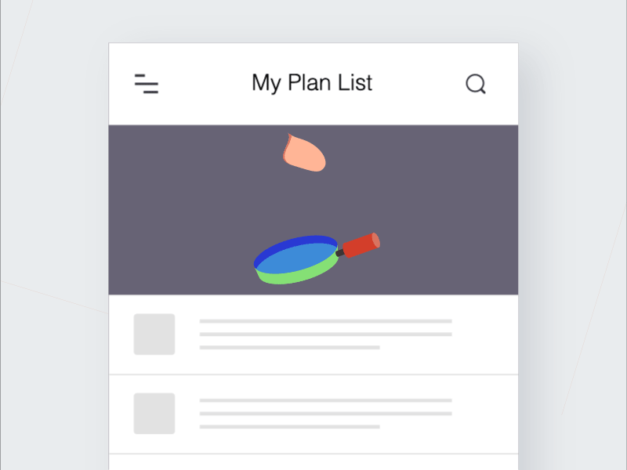Click first list item's top text line
Viewport: 627px width, 470px height.
325,321
